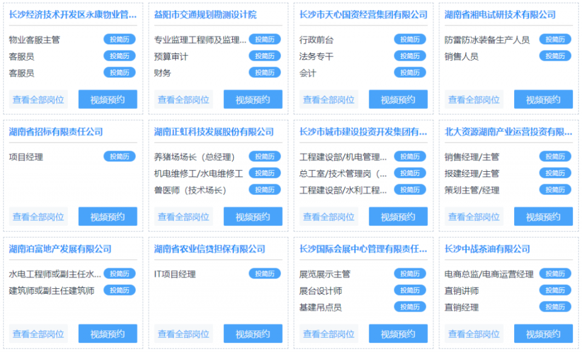Book video interview with 湖南正虹科技发展
Screen dimensions: 582x352
coord(253,216)
